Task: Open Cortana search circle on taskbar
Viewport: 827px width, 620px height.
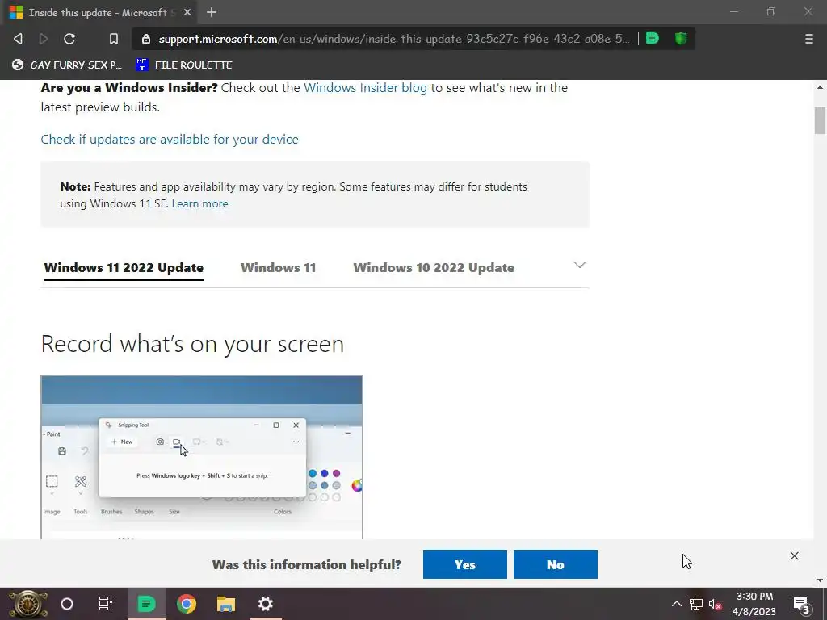Action: click(x=67, y=604)
